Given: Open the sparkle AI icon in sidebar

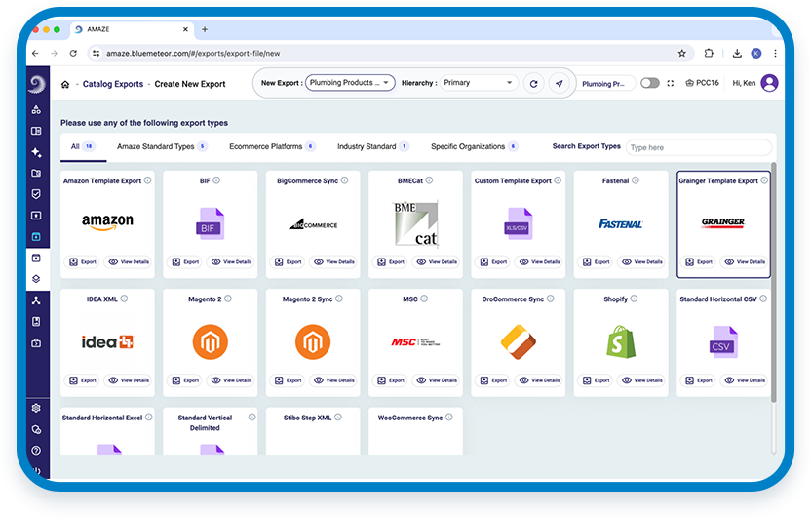Looking at the screenshot, I should coord(36,152).
